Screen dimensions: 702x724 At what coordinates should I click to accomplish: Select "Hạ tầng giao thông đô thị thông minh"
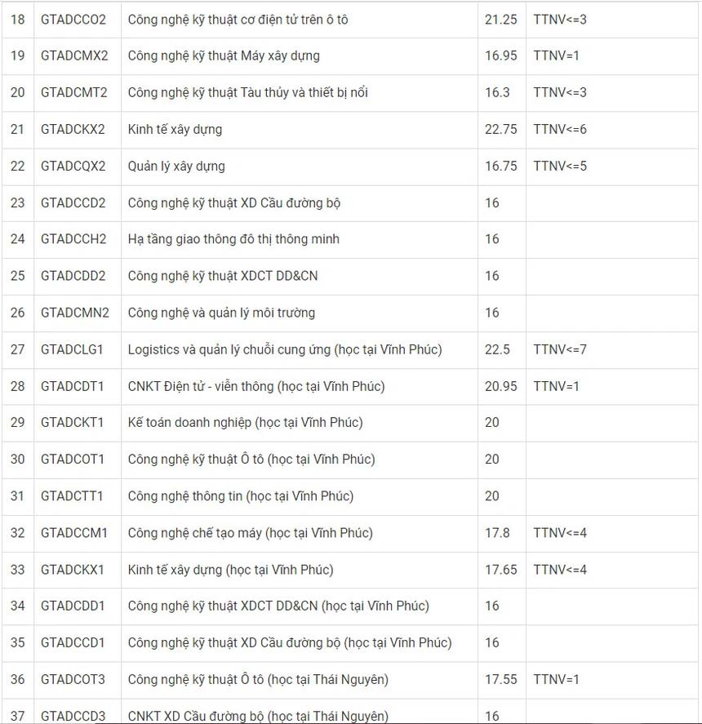pos(233,239)
